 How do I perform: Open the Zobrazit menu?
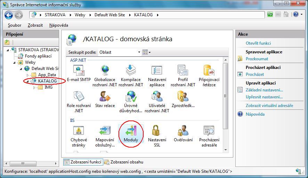[35, 25]
